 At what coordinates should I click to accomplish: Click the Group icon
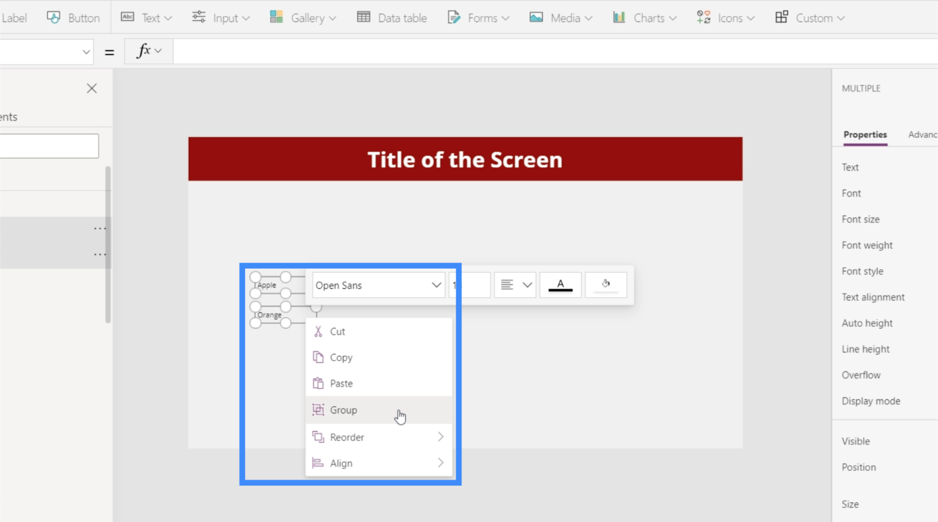[318, 409]
